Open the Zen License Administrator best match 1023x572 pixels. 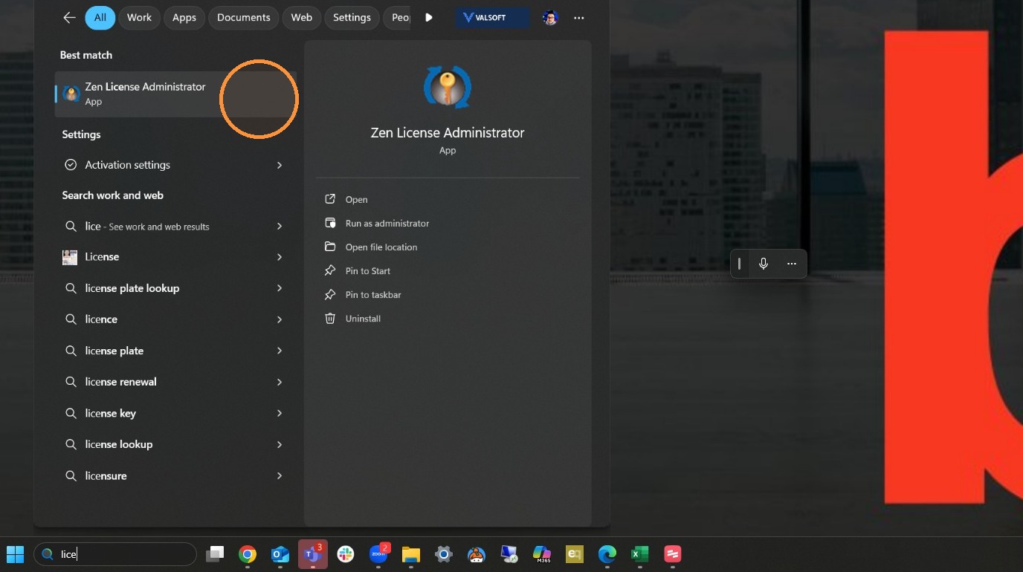pos(176,94)
